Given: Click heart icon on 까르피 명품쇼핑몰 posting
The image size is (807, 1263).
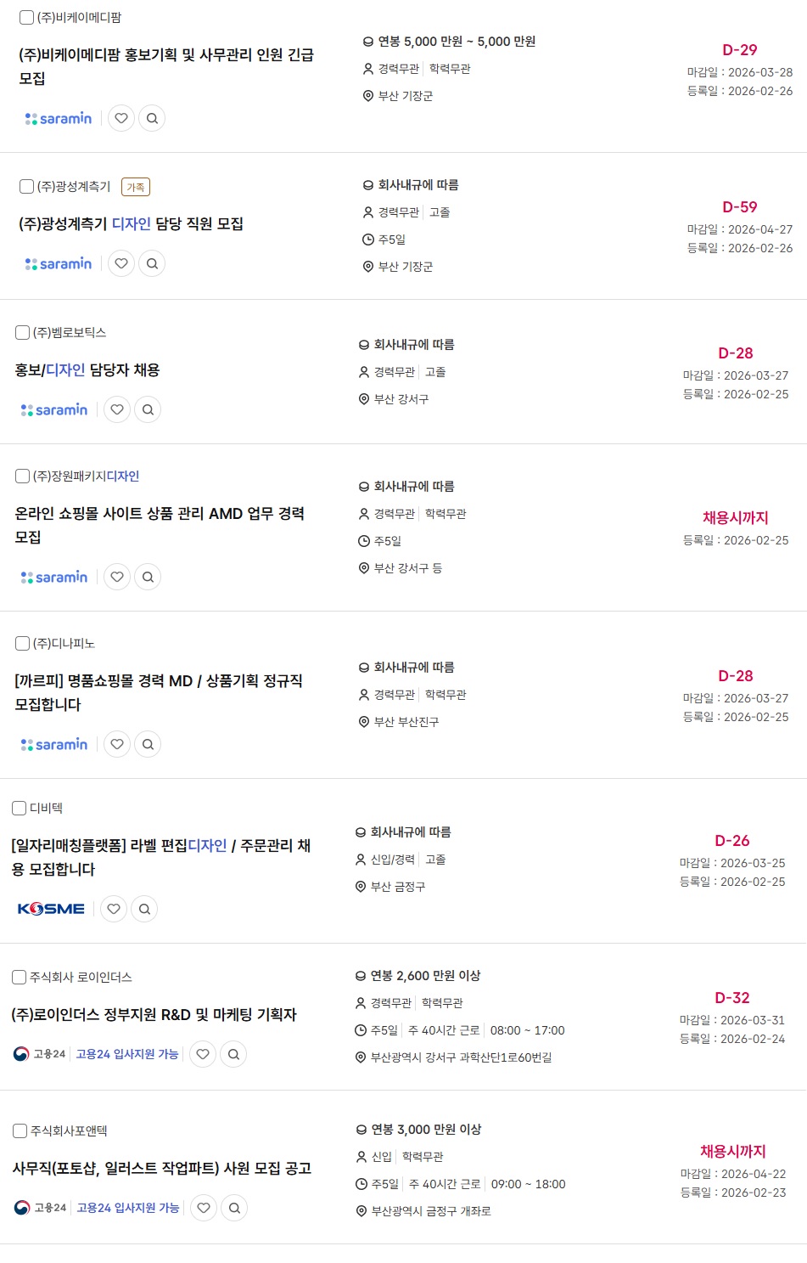Looking at the screenshot, I should (x=117, y=745).
